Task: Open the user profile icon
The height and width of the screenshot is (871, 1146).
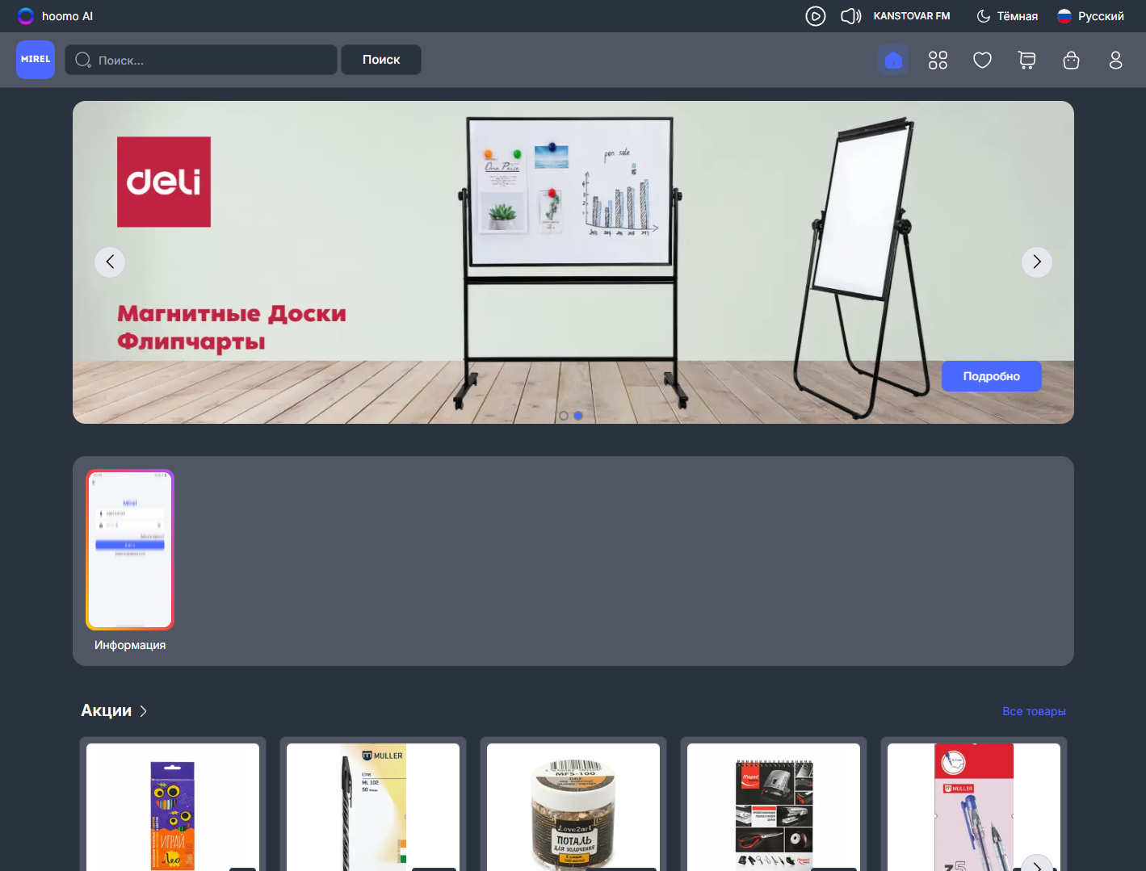Action: tap(1115, 60)
